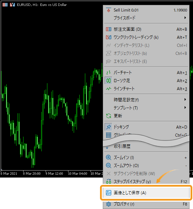Image resolution: width=193 pixels, height=209 pixels.
Task: Click the エキスパートリスト graduation cap icon
Action: pos(108,62)
